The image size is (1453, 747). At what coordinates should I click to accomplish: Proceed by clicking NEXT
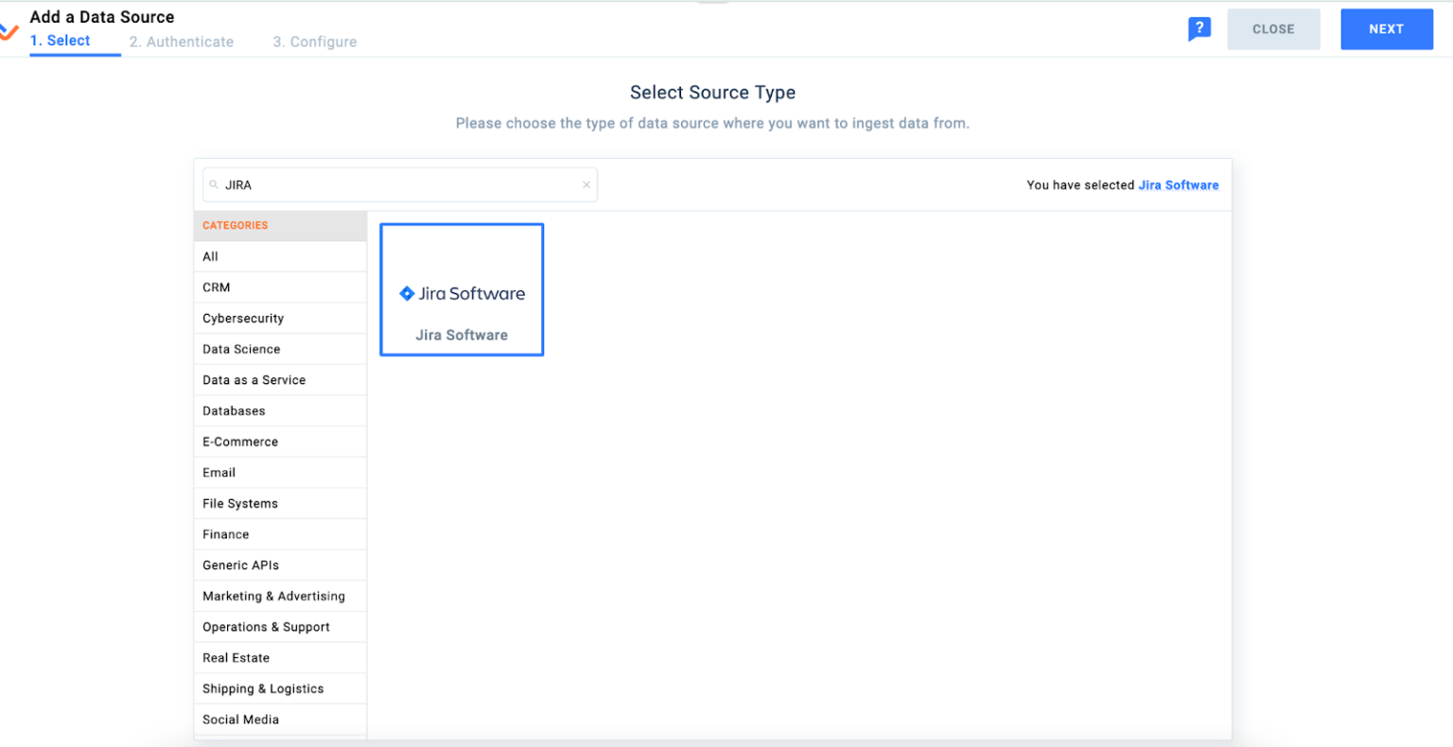pyautogui.click(x=1386, y=28)
